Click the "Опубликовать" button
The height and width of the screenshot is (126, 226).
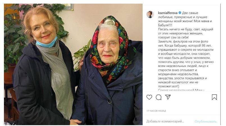pos(206,122)
